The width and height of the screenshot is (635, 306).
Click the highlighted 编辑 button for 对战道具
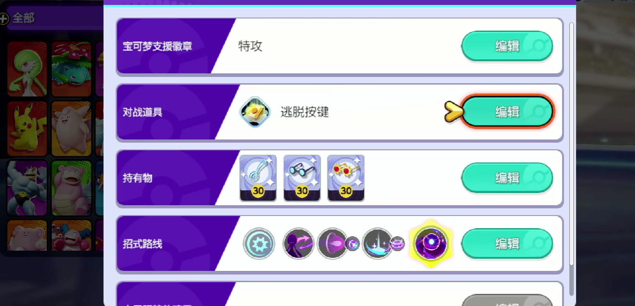[x=507, y=112]
